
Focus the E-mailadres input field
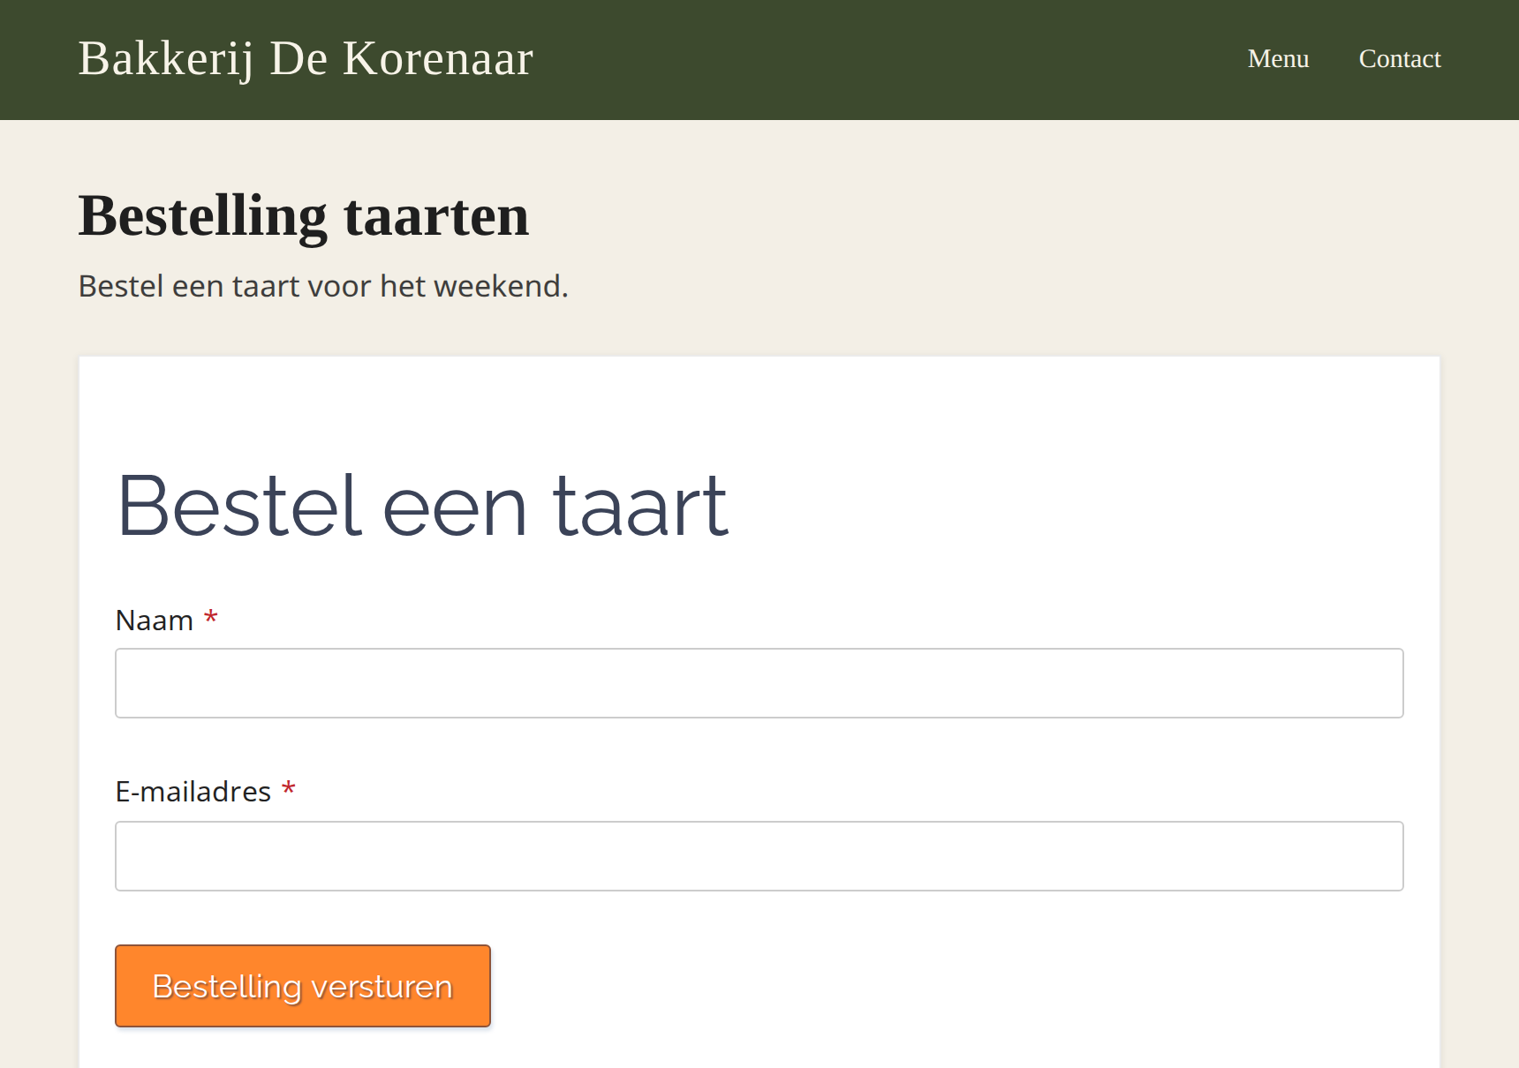tap(759, 856)
